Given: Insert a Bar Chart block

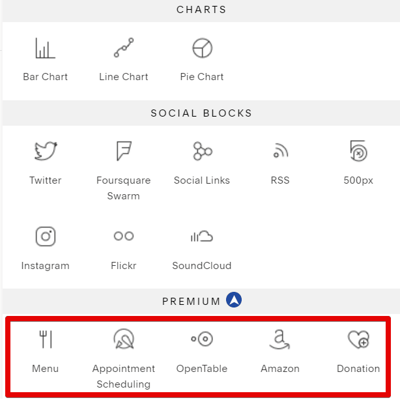Looking at the screenshot, I should pyautogui.click(x=46, y=59).
